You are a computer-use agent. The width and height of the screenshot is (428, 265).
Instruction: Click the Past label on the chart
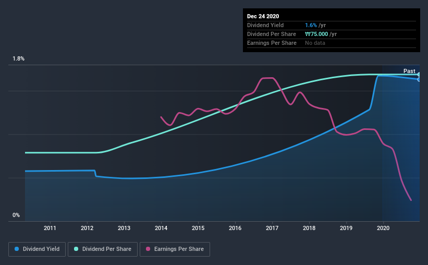[x=409, y=71]
